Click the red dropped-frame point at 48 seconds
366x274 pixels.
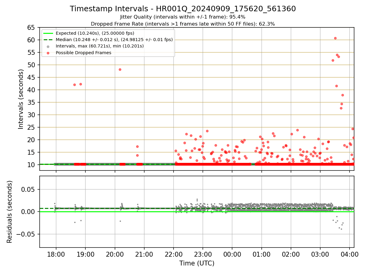pos(120,69)
